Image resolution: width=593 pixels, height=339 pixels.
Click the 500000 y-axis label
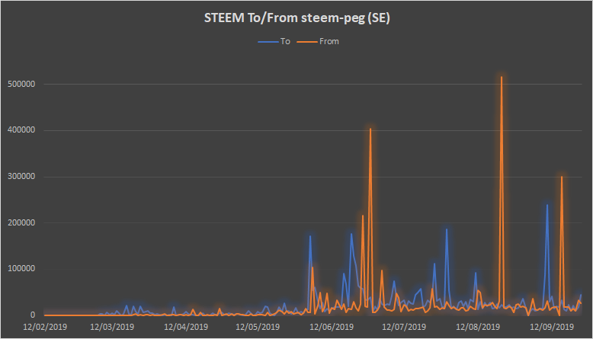click(21, 84)
